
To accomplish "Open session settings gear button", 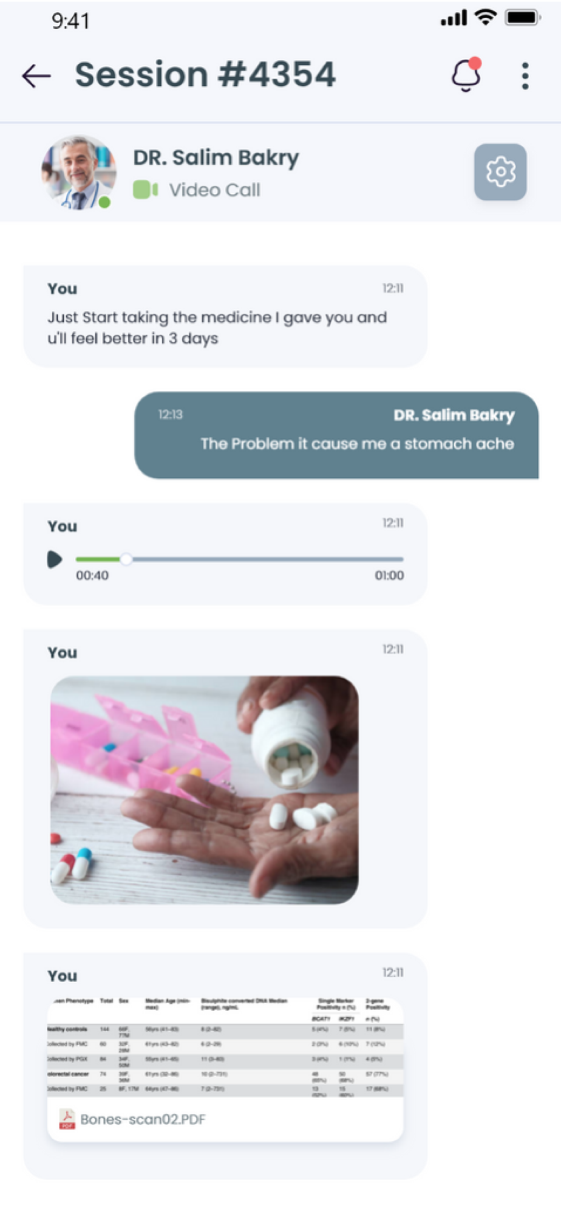I will pyautogui.click(x=500, y=172).
